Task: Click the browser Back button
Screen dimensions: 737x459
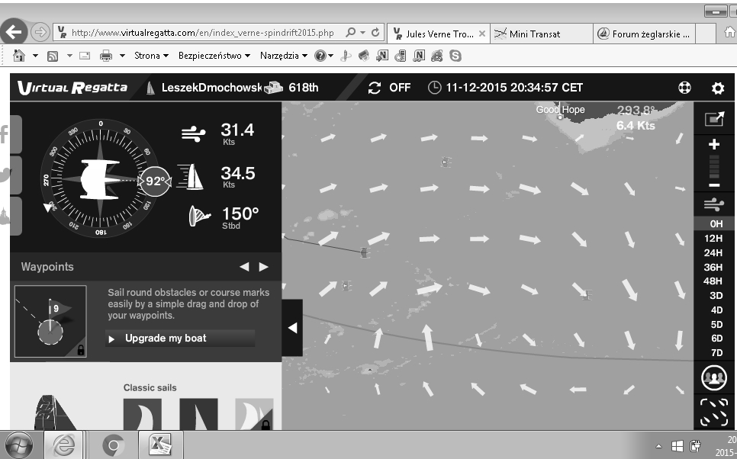Action: tap(14, 32)
